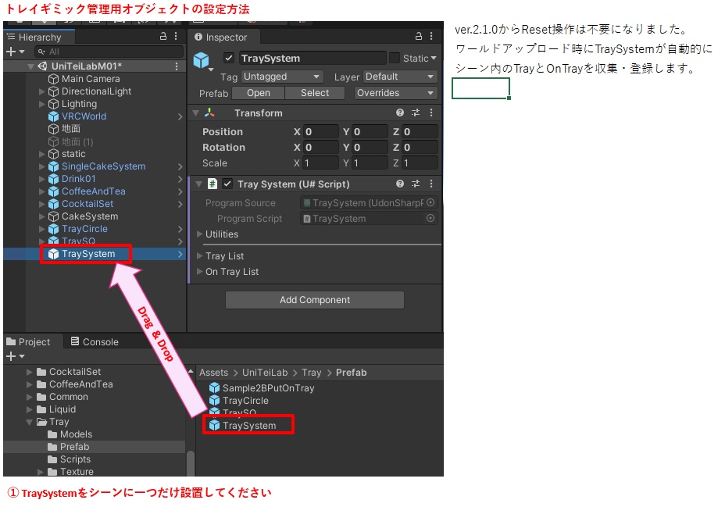The height and width of the screenshot is (507, 725).
Task: Open VRCWorld prefab via its arrow
Action: point(180,117)
